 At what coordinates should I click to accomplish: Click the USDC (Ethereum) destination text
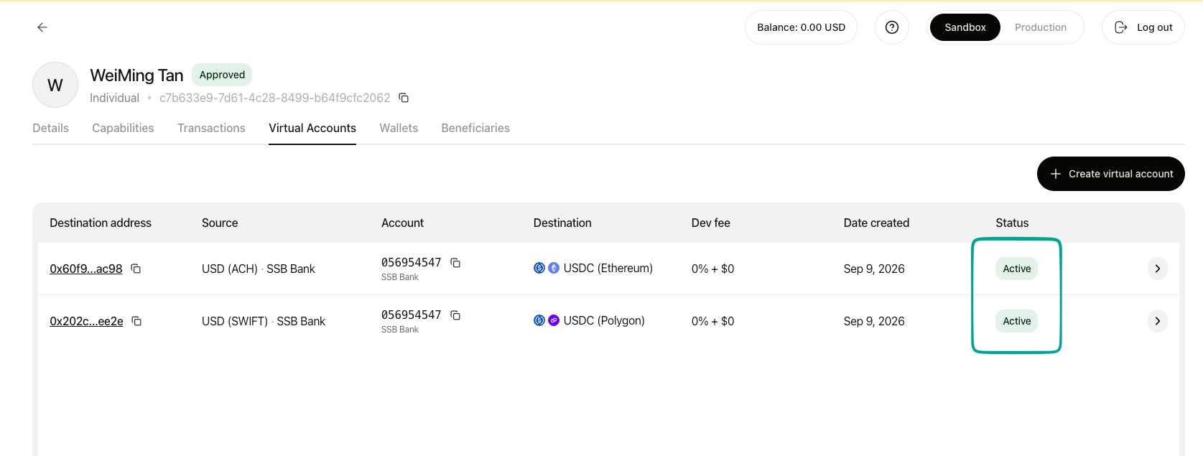[x=608, y=268]
